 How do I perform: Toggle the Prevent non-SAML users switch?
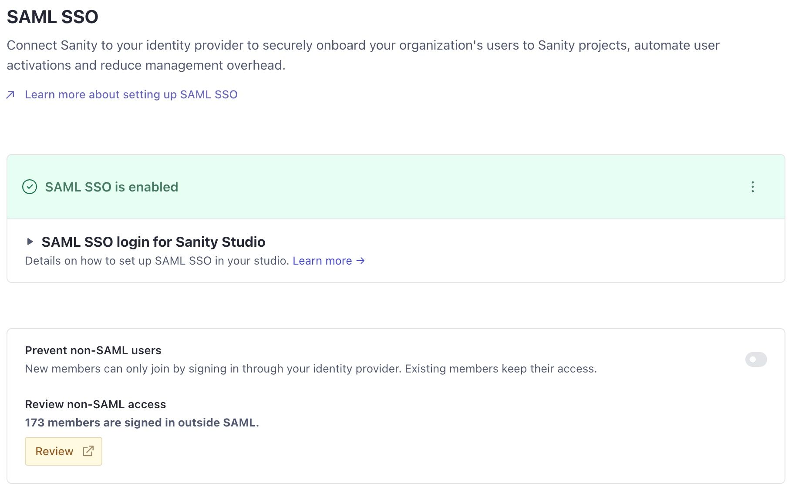tap(756, 359)
